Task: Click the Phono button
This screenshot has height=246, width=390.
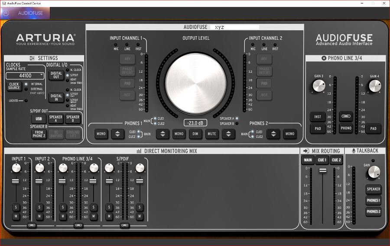Action: click(x=346, y=128)
